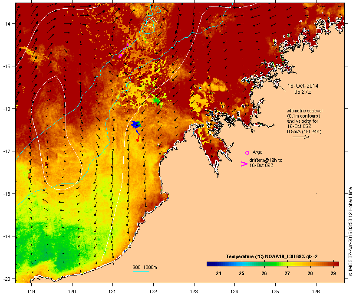Click the longitude axis label 119
The width and height of the screenshot is (356, 295).
click(31, 292)
